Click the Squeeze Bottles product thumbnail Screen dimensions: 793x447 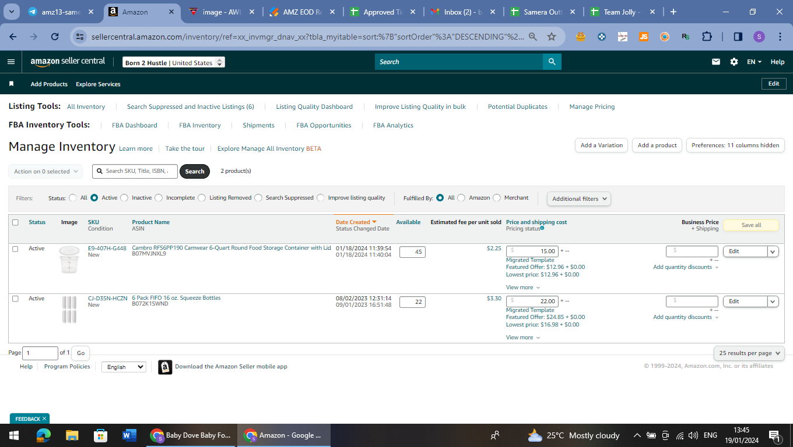tap(69, 310)
